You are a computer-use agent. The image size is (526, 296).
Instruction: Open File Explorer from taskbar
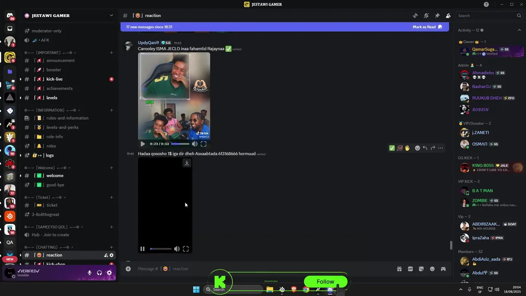point(270,289)
